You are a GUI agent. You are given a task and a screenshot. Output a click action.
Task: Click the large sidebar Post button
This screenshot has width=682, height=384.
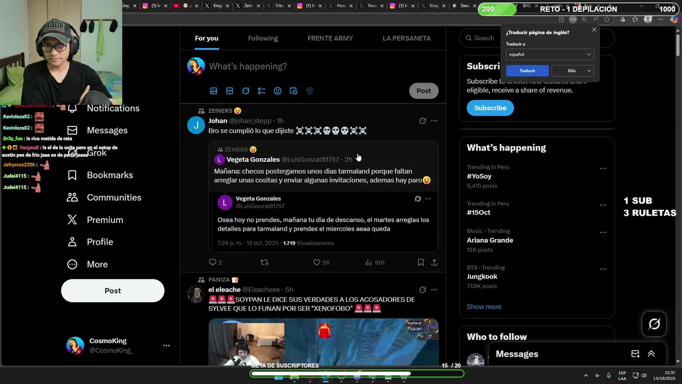[112, 291]
